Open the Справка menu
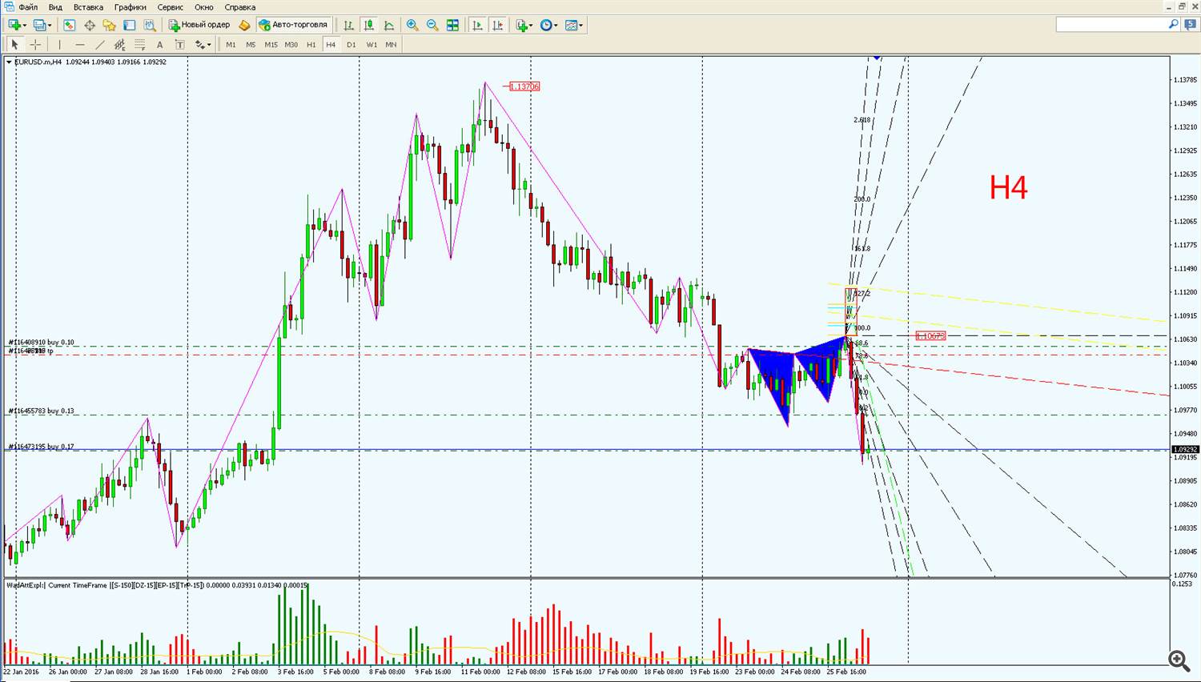The image size is (1201, 682). [240, 7]
